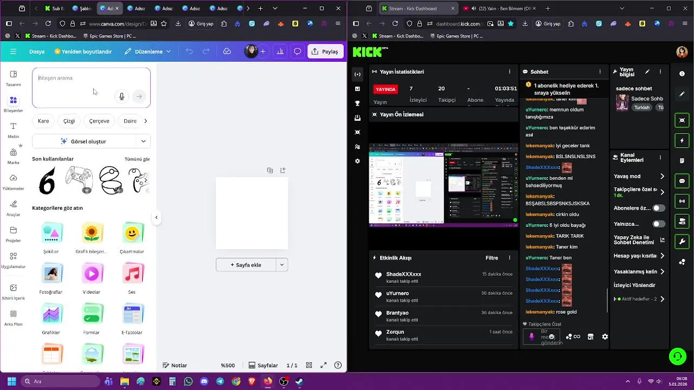Image resolution: width=694 pixels, height=390 pixels.
Task: Open Canva analytics bar chart icon
Action: (x=280, y=51)
